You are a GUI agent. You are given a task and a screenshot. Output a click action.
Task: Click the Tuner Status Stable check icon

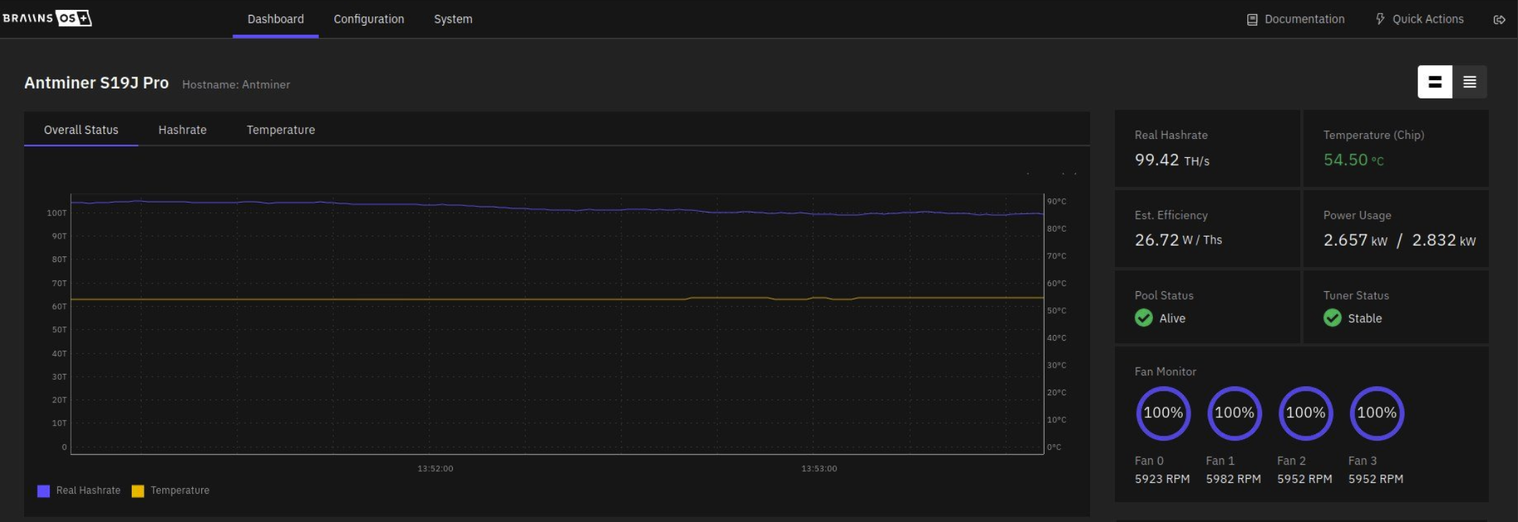click(x=1332, y=318)
